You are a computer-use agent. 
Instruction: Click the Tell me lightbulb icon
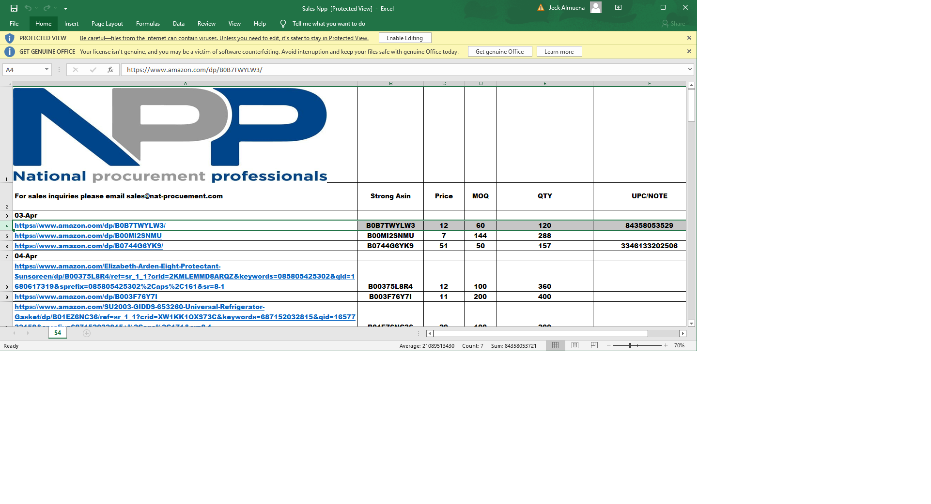click(283, 24)
